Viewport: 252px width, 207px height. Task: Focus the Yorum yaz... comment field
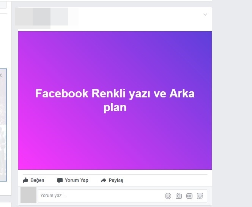[x=101, y=196]
